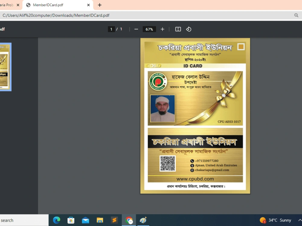Click the address bar file path
Screen dimensions: 302x226
56,15
